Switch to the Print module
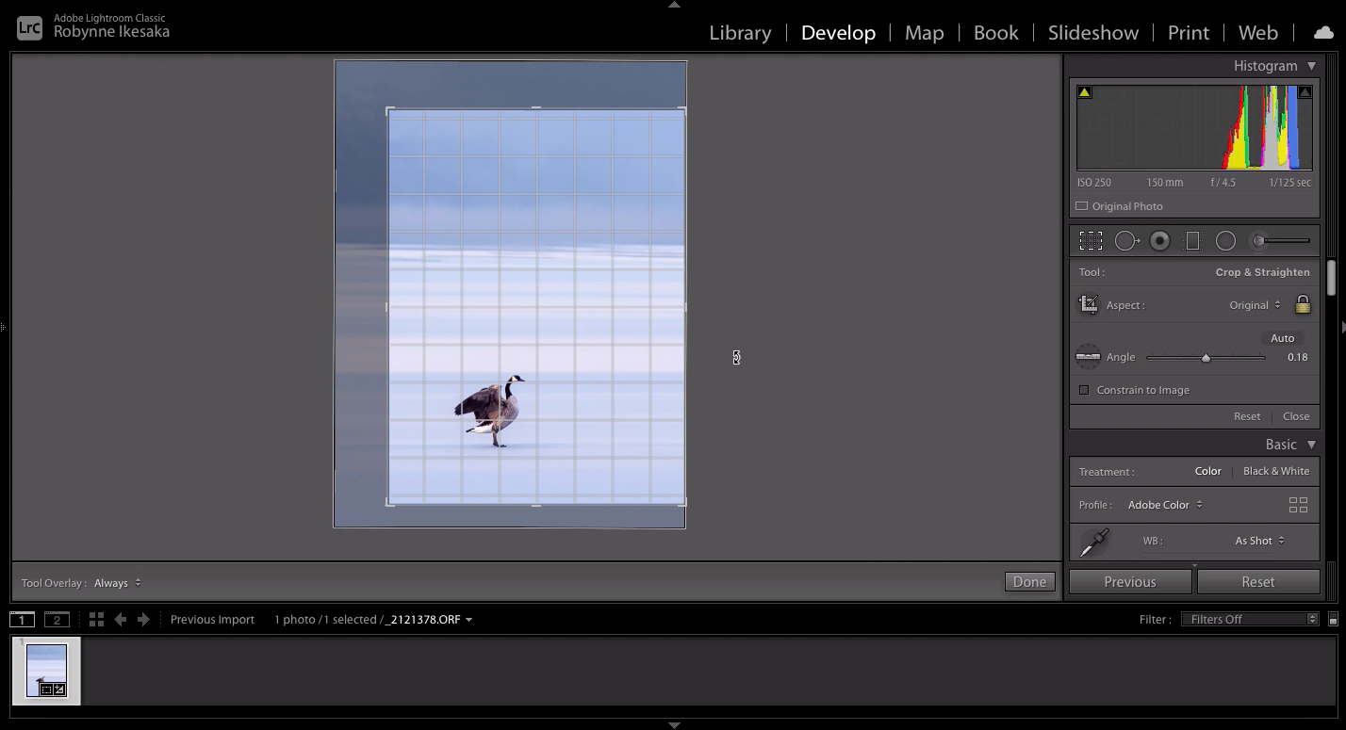Viewport: 1346px width, 730px height. [x=1188, y=32]
